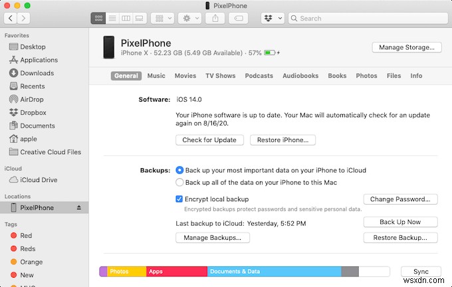
Task: Click Restore iPhone button
Action: tap(282, 140)
